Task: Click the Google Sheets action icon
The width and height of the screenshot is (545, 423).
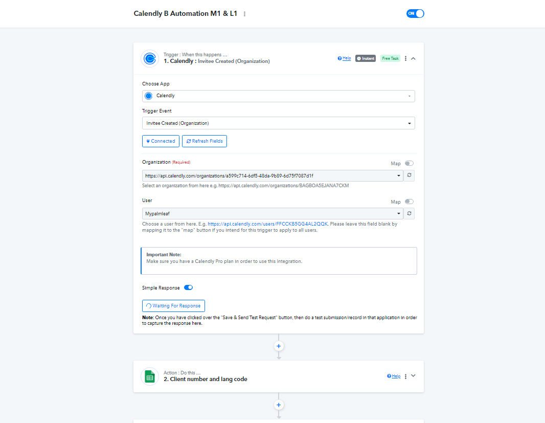Action: (150, 376)
